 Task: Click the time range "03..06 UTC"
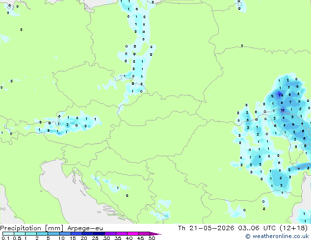[x=257, y=228]
